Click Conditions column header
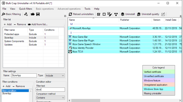Image resolution: width=183 pixels, height=102 pixels. (x=51, y=30)
